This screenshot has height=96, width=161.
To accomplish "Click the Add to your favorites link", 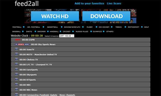I will pyautogui.click(x=89, y=4).
